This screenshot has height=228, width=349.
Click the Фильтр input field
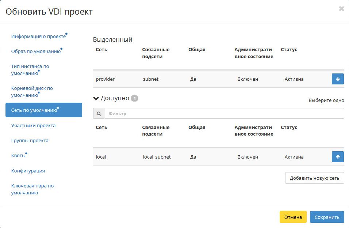pos(225,113)
